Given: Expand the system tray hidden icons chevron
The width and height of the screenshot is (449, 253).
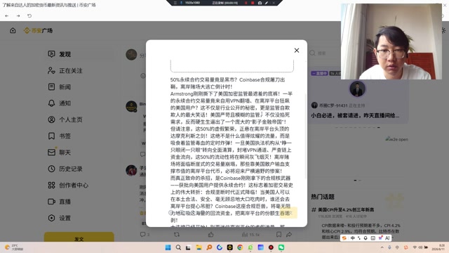Looking at the screenshot, I should point(382,247).
